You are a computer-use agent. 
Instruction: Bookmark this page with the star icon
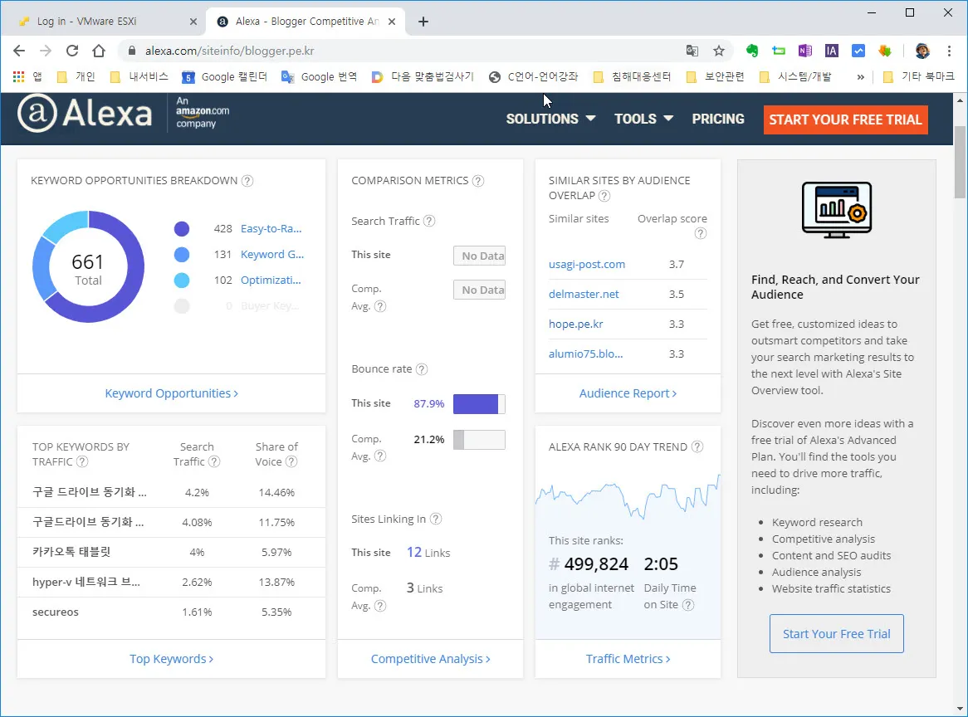click(719, 51)
